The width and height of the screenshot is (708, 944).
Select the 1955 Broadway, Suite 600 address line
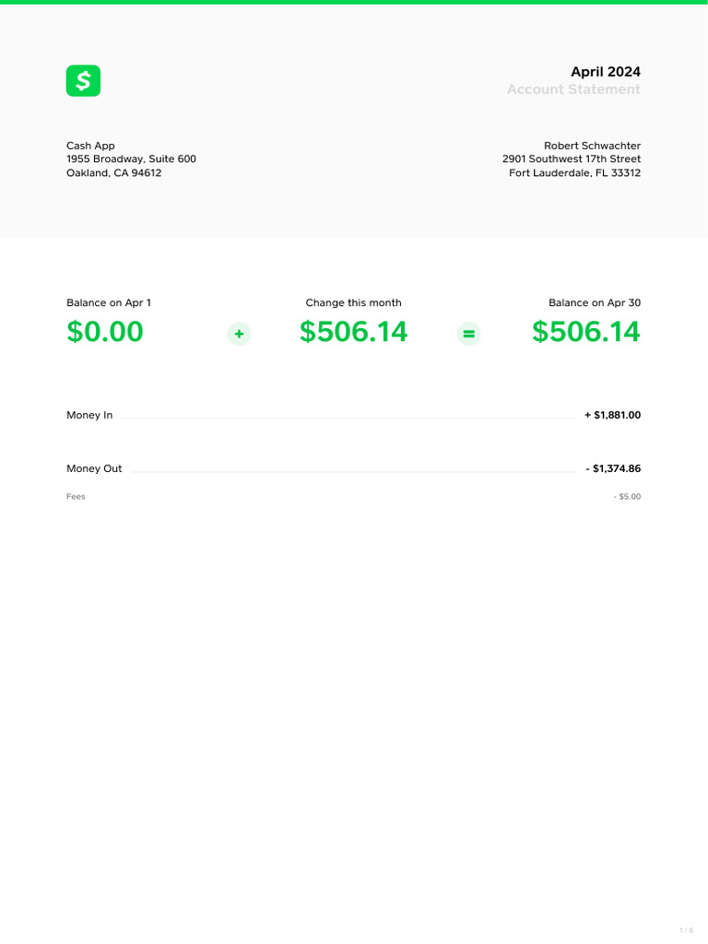coord(131,159)
